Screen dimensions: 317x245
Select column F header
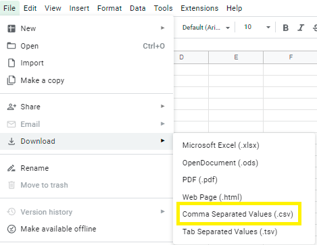point(291,57)
